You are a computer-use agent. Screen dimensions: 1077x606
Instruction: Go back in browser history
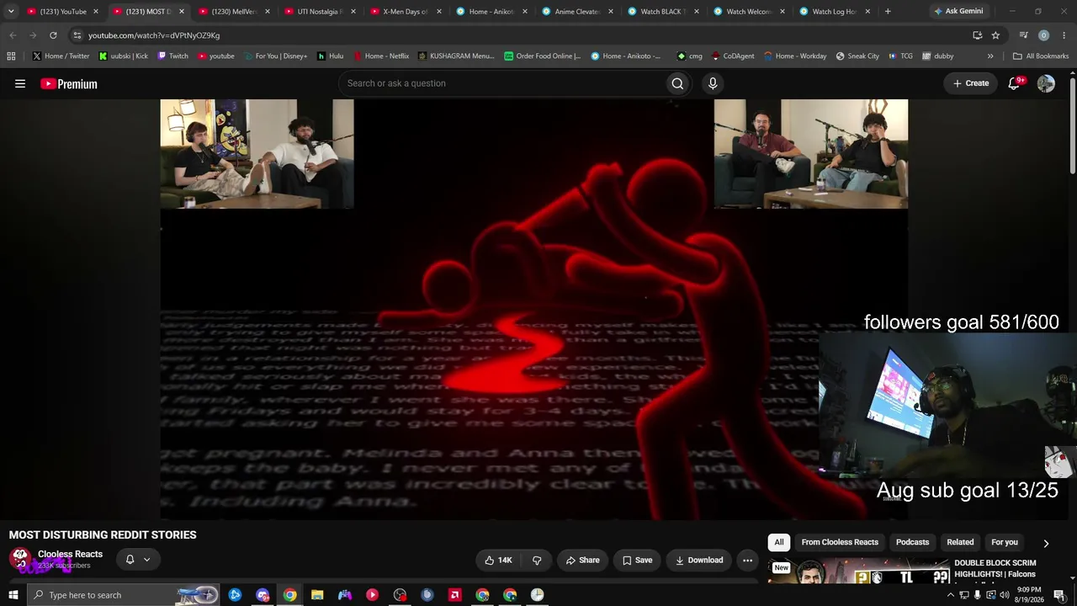(x=13, y=35)
